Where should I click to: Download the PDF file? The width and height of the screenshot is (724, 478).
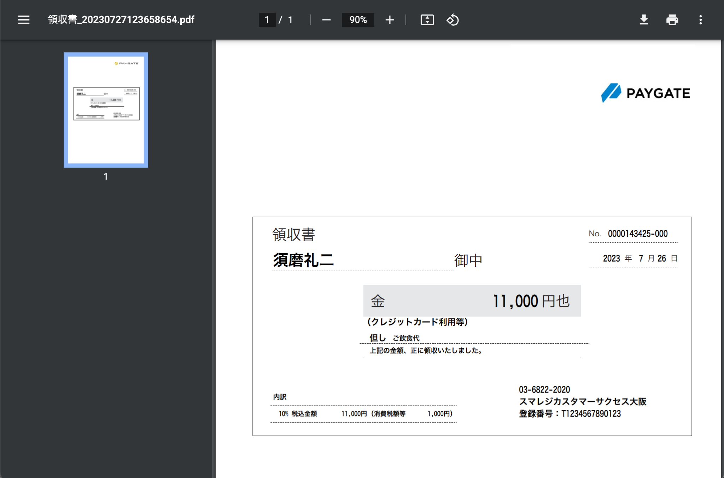644,20
